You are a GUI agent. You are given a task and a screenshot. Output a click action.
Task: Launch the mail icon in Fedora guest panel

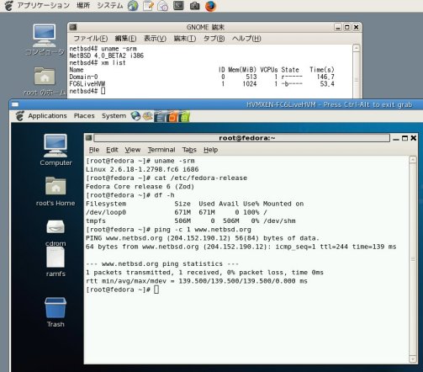(x=147, y=116)
